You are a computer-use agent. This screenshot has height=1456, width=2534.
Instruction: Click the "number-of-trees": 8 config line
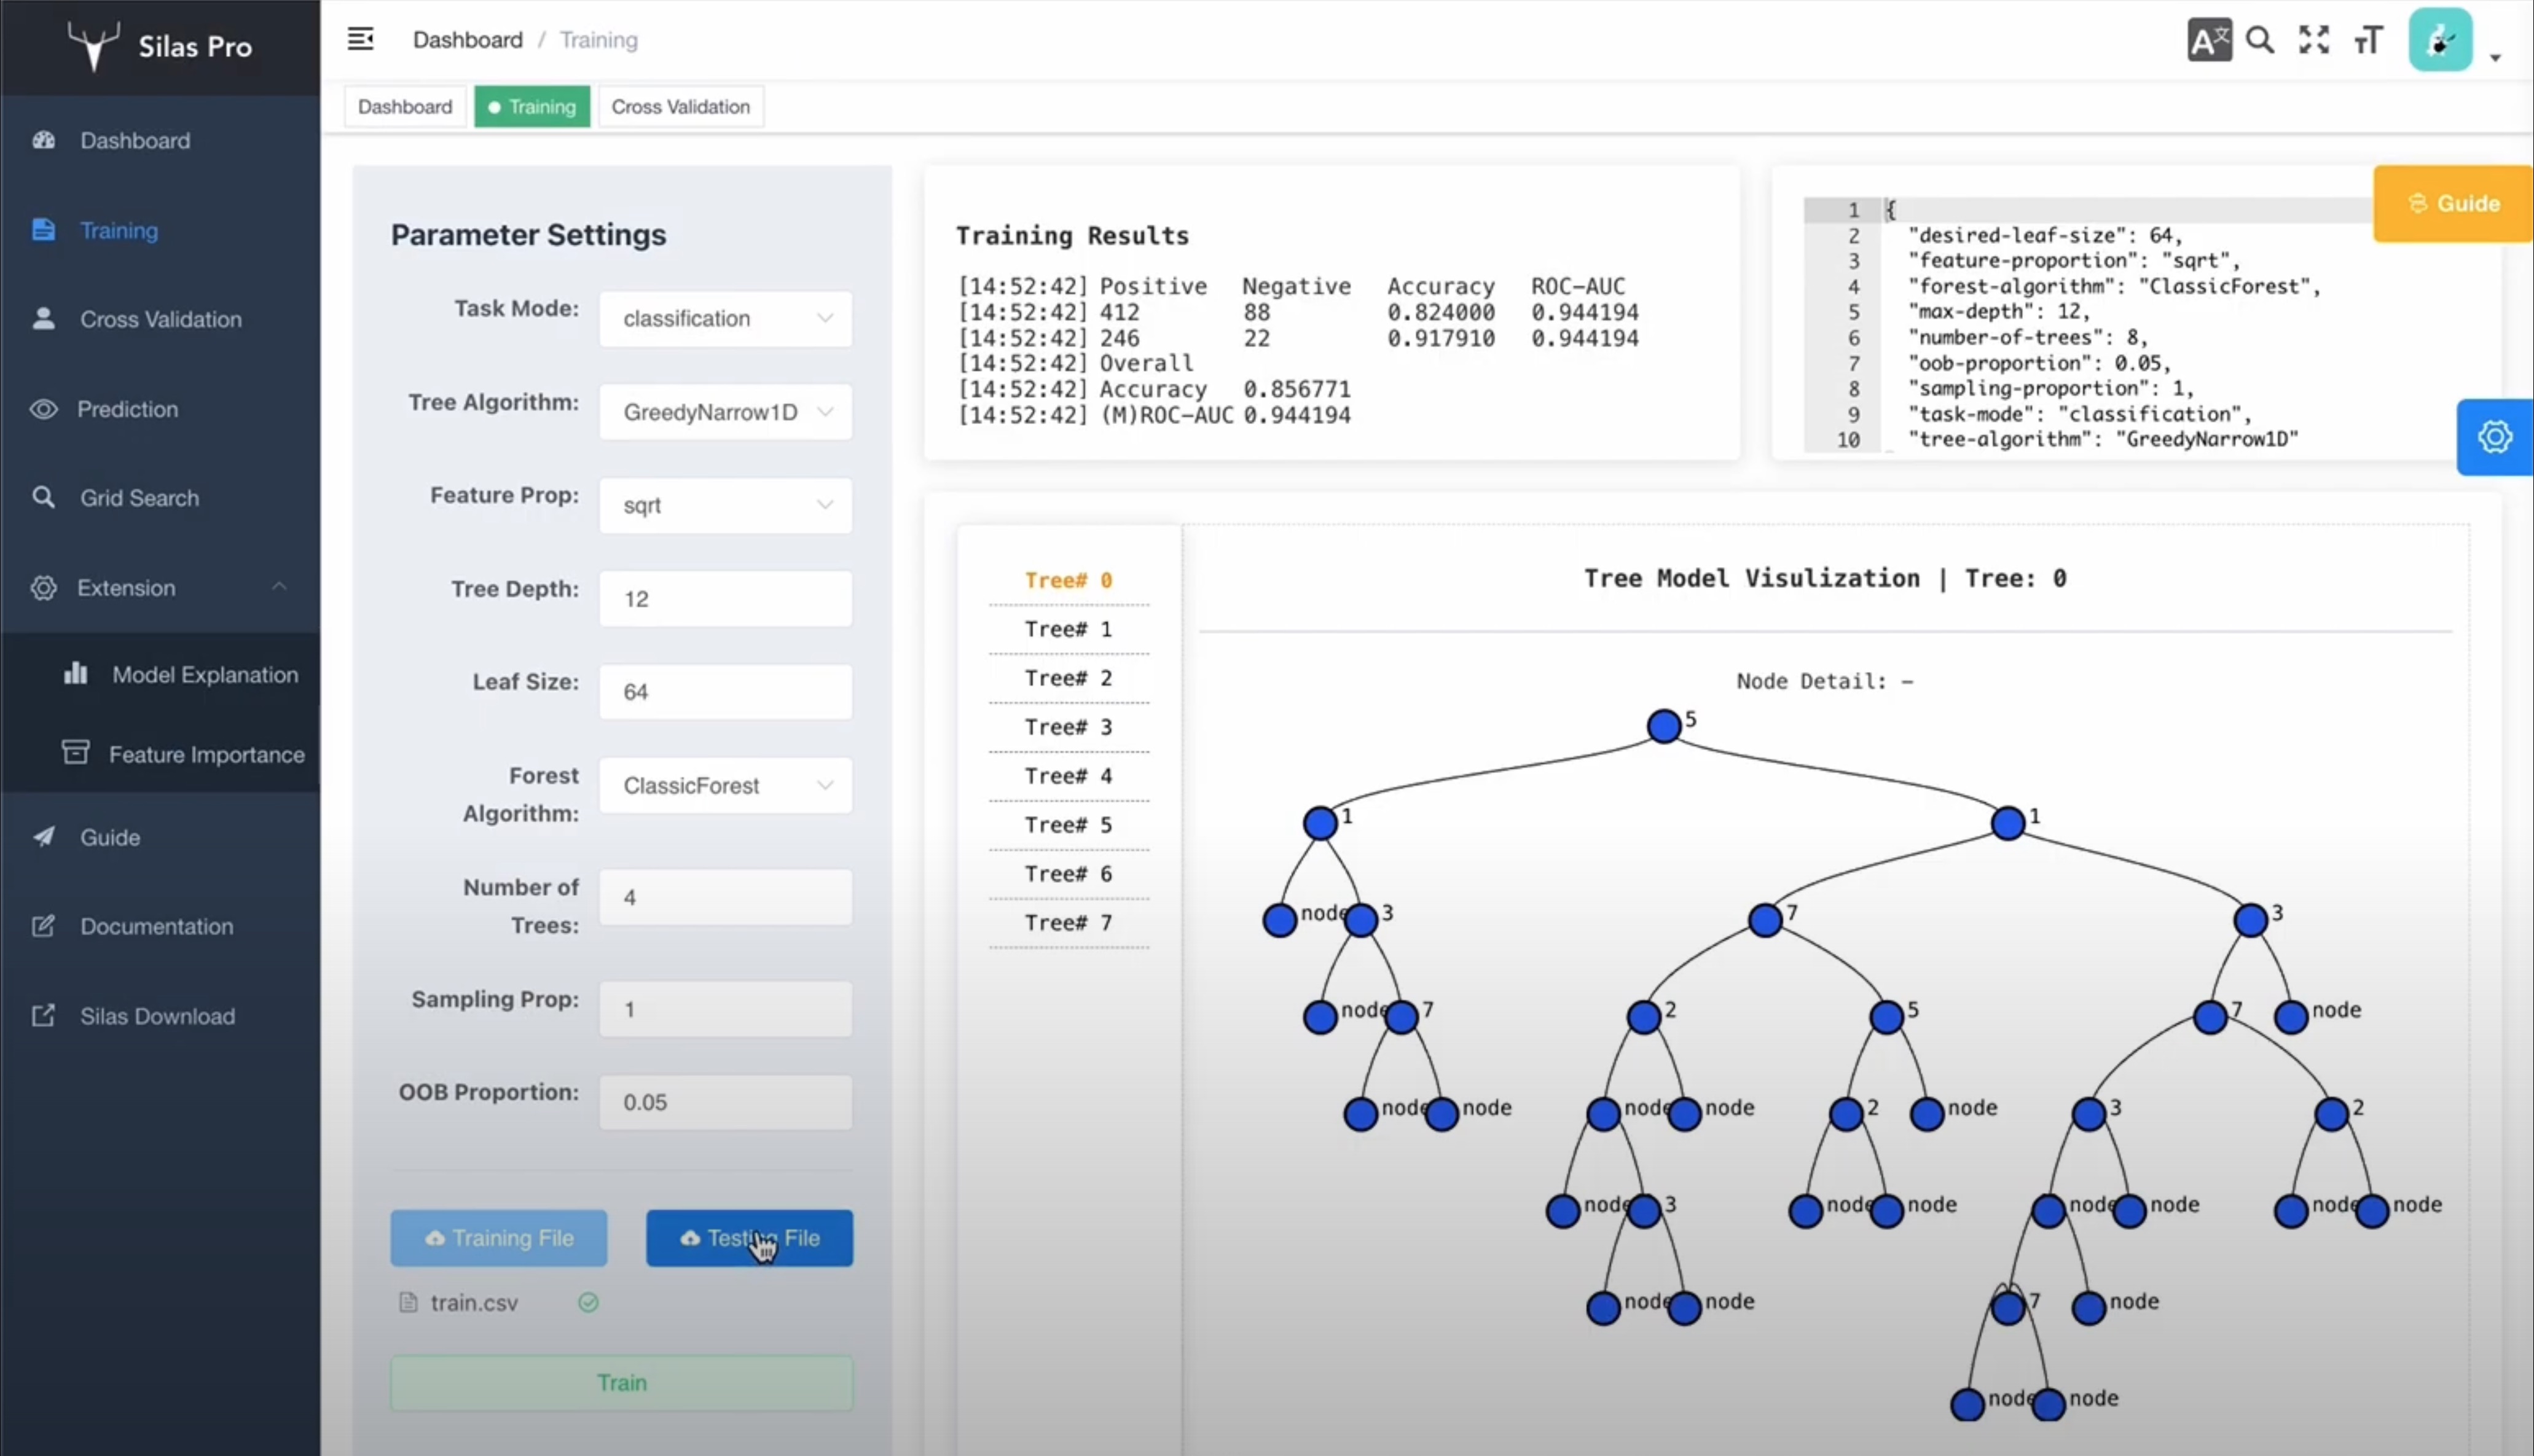coord(2027,337)
